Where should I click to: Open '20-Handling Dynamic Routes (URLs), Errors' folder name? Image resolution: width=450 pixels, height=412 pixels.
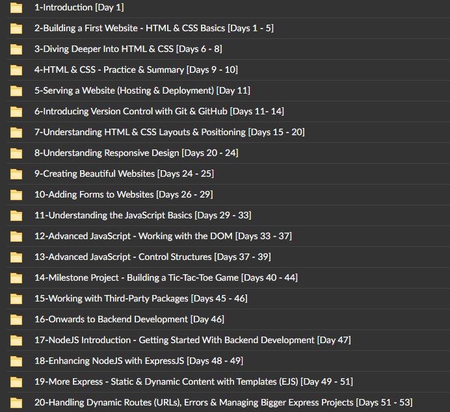click(224, 402)
